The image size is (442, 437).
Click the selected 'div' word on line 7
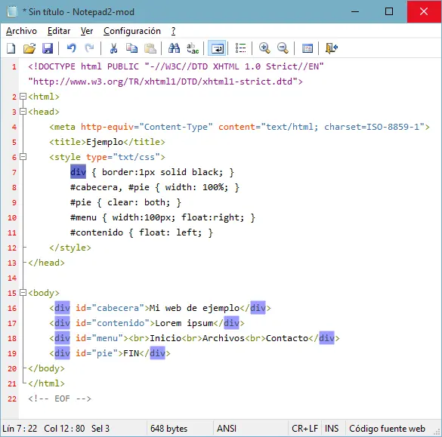[78, 172]
